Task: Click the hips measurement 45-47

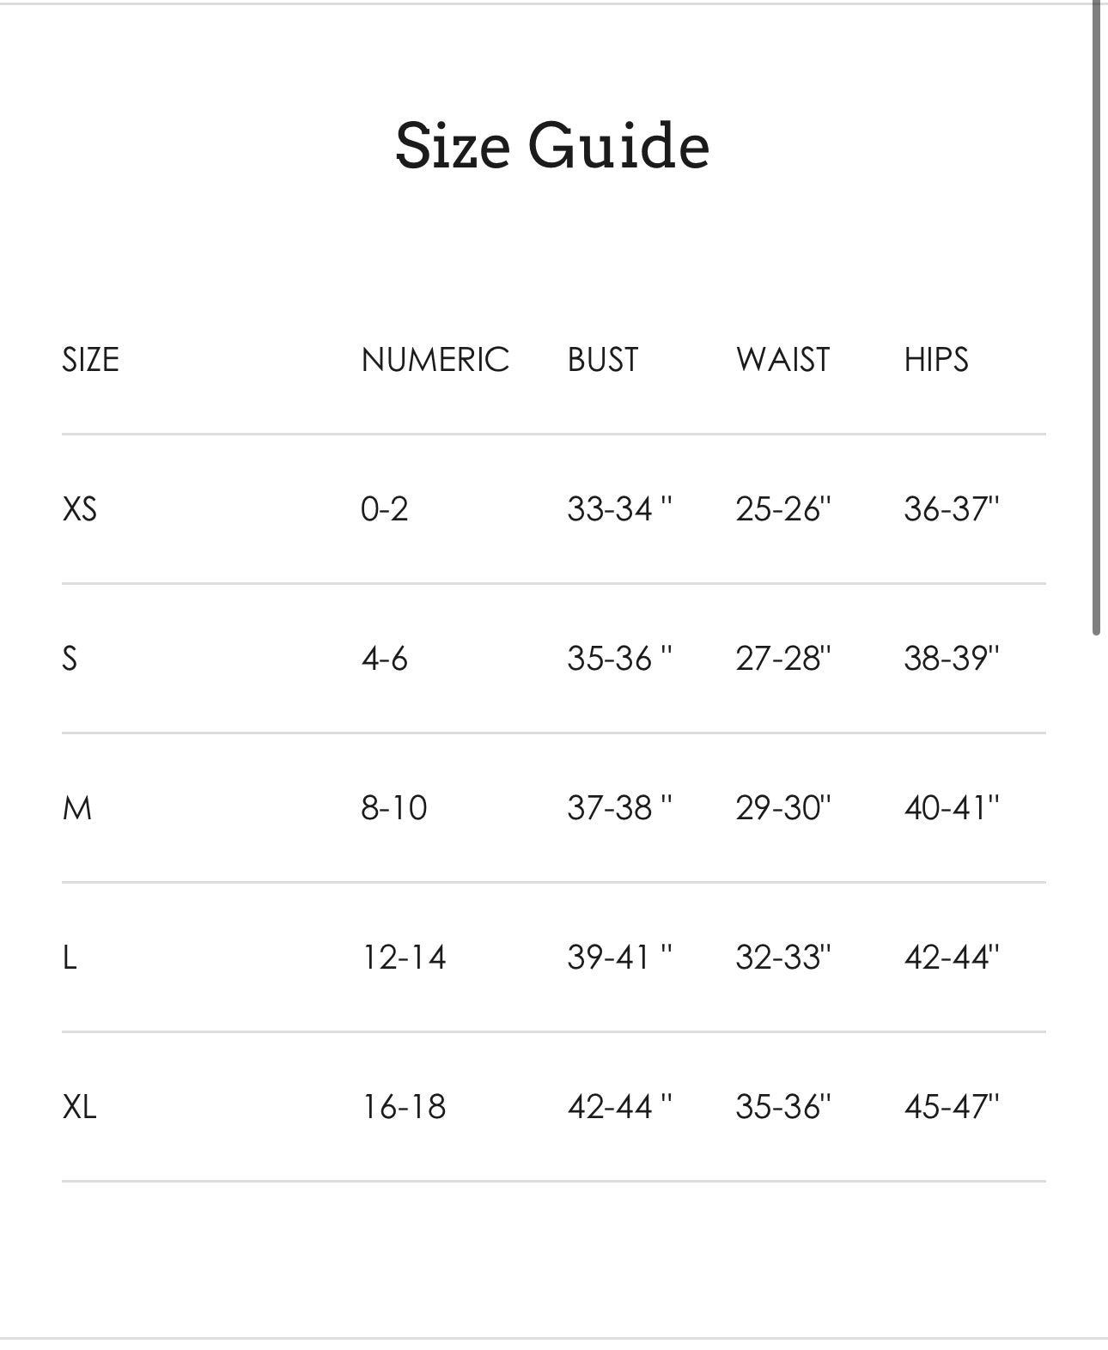Action: [952, 1106]
